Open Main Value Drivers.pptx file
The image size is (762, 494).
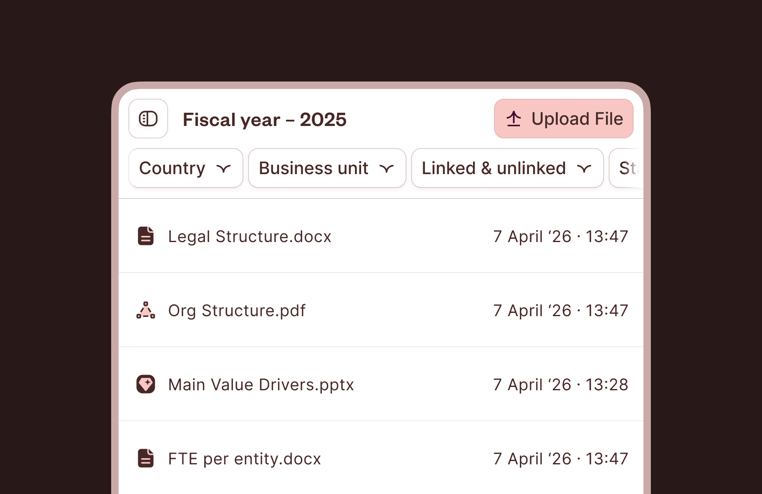pos(261,385)
